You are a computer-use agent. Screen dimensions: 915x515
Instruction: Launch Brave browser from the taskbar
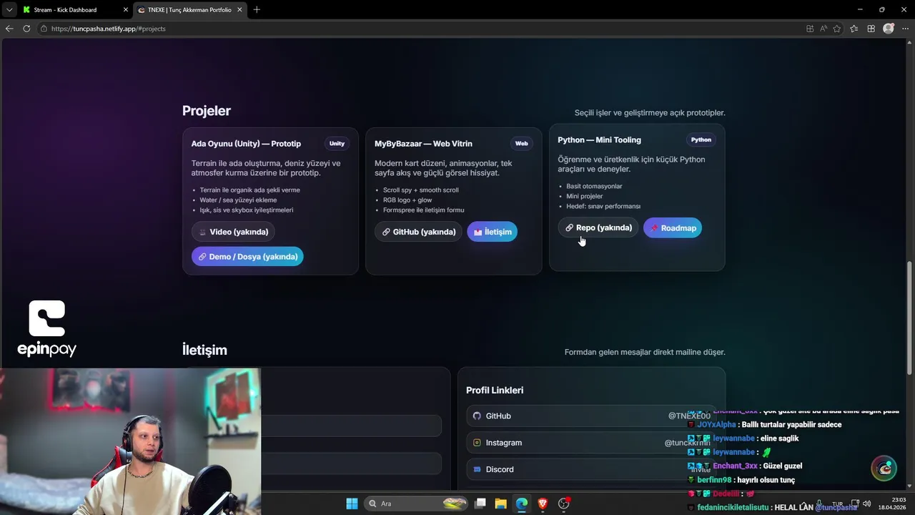tap(543, 504)
